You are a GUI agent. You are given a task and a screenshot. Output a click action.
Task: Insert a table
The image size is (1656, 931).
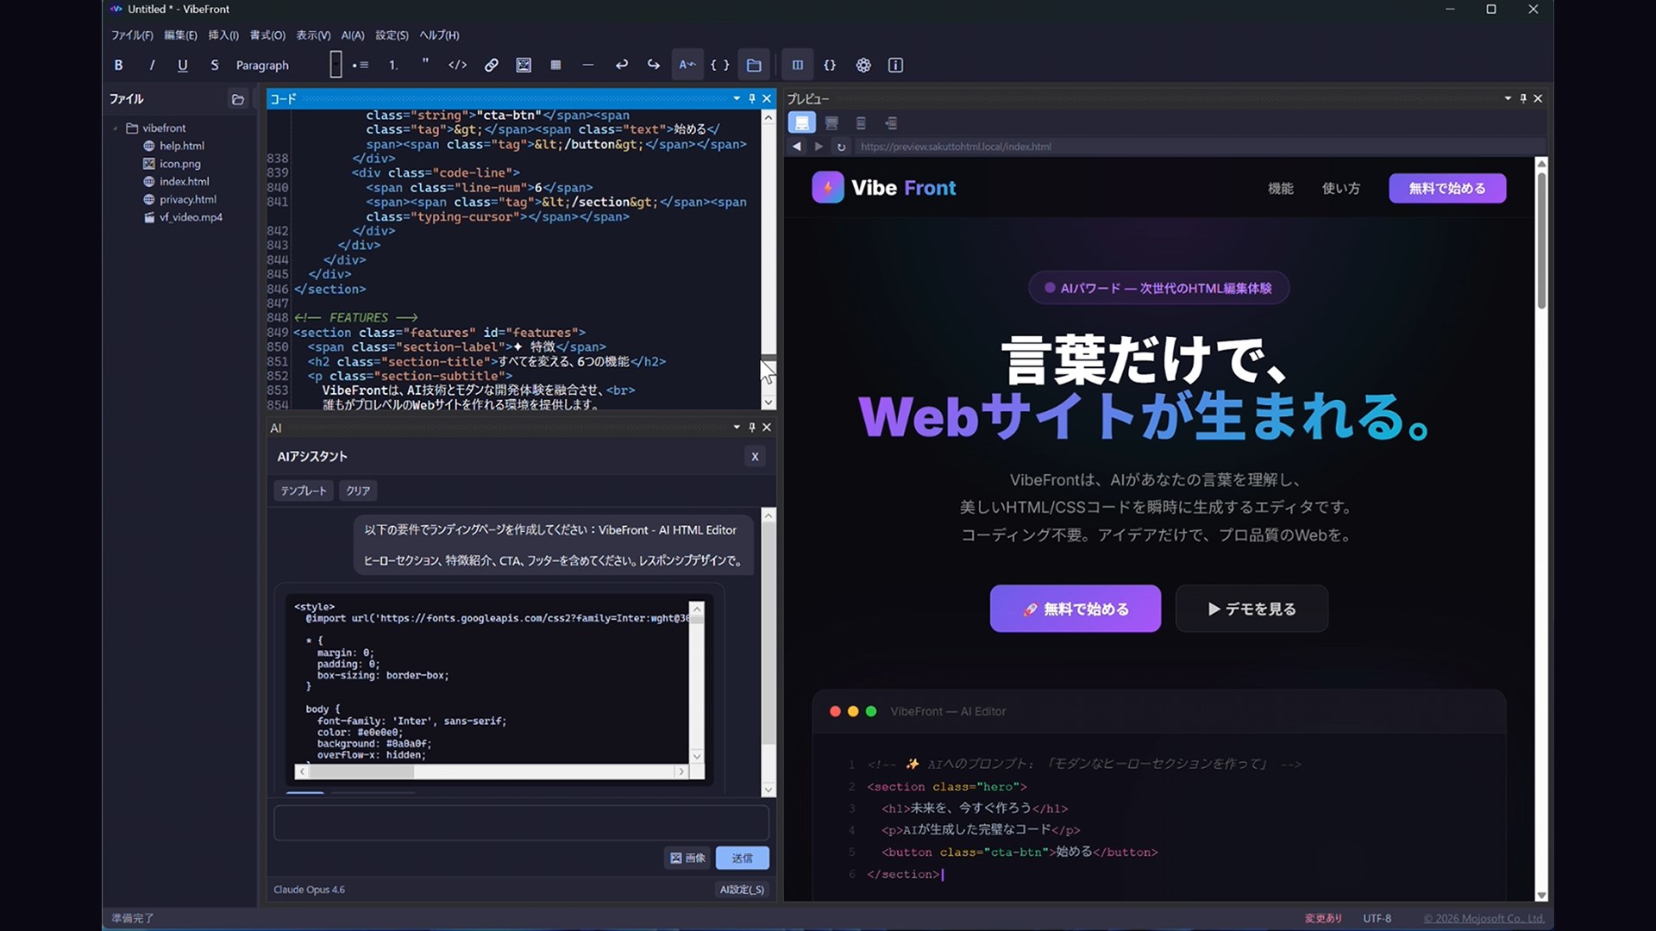point(555,66)
